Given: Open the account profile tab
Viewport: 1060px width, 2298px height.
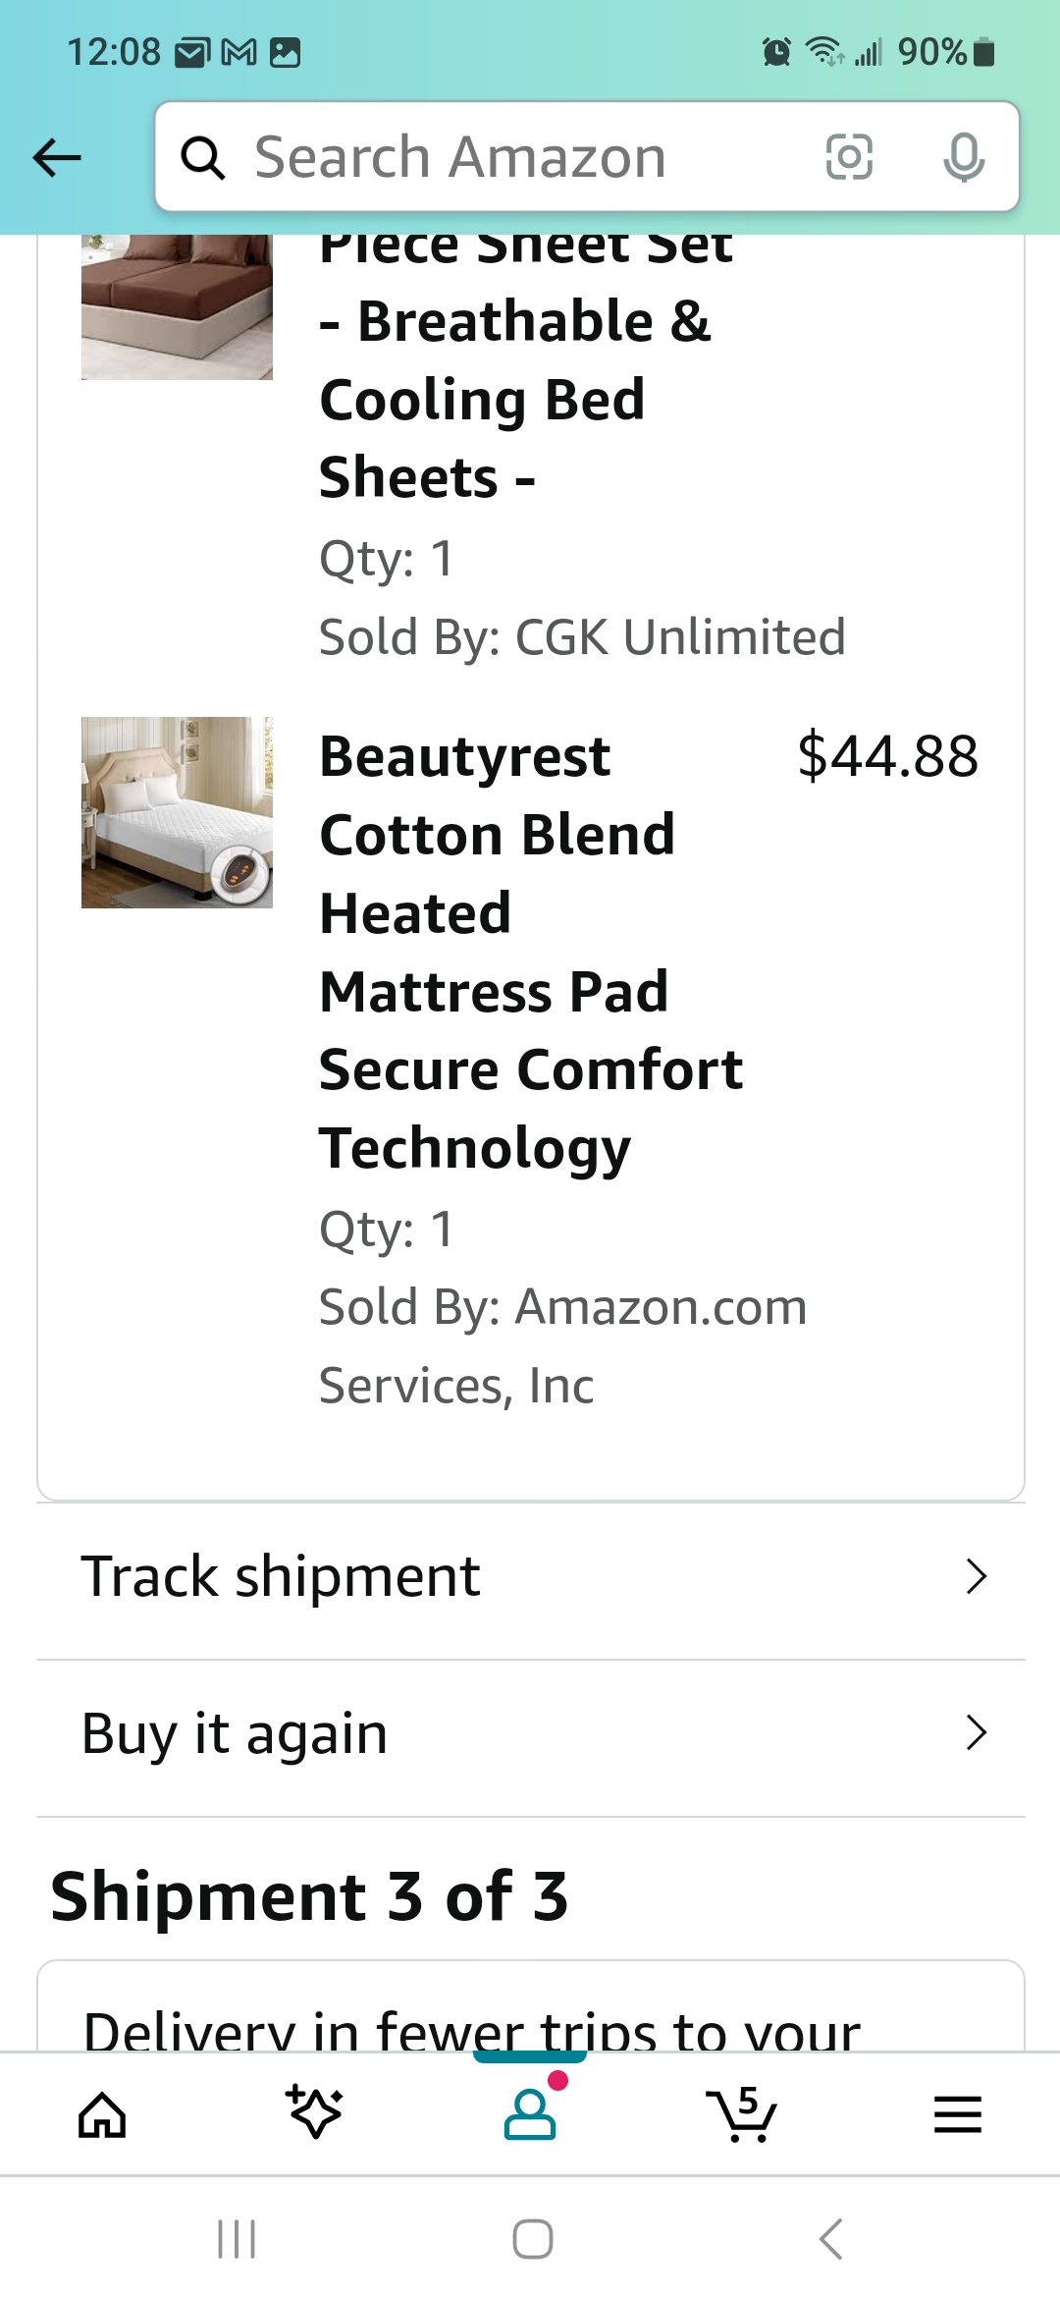Looking at the screenshot, I should 530,2111.
